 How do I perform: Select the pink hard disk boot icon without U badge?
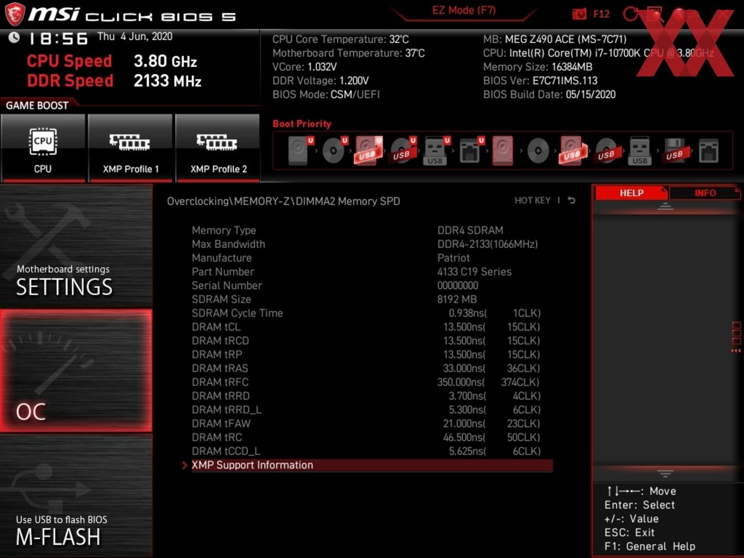point(503,150)
